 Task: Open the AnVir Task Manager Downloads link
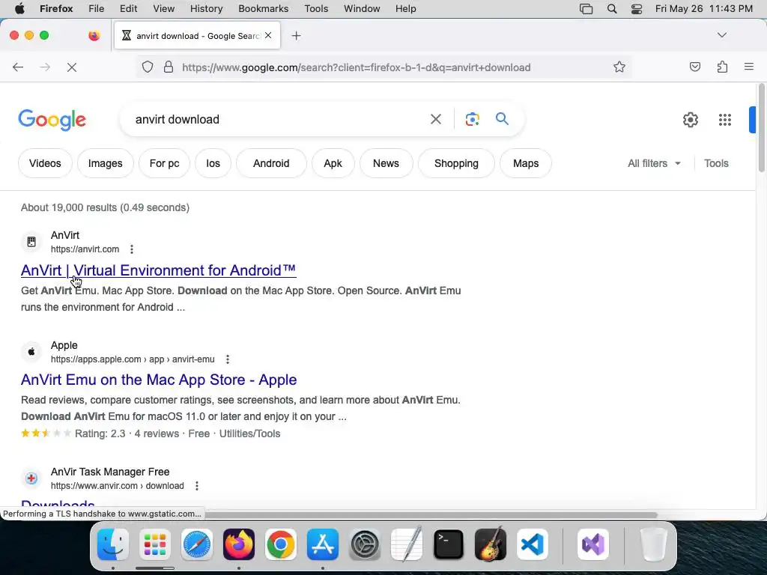[x=58, y=504]
